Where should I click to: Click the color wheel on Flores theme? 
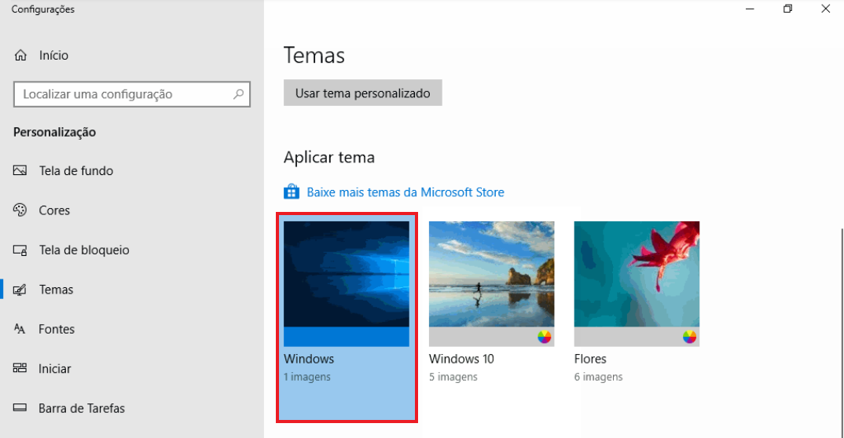[x=689, y=337]
